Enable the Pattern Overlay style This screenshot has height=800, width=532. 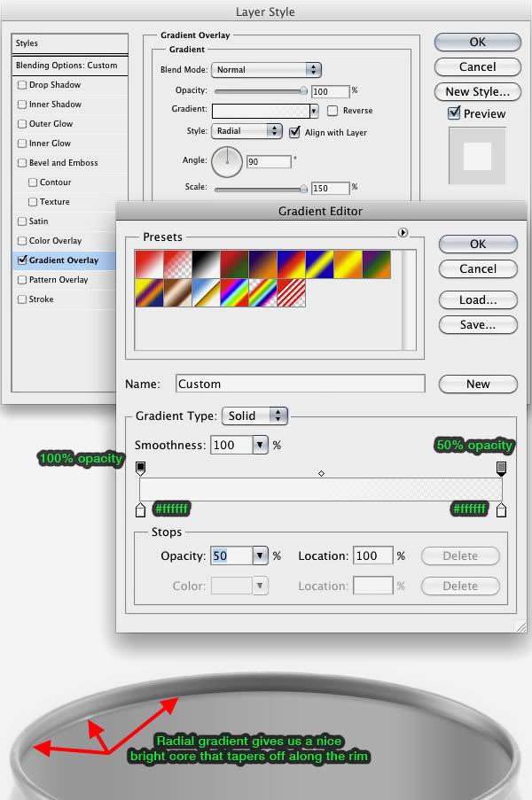click(22, 280)
